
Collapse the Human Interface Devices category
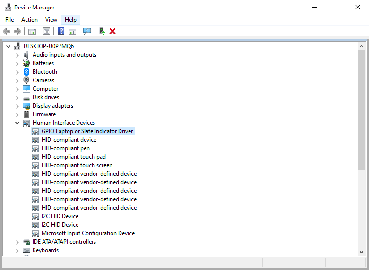[17, 123]
